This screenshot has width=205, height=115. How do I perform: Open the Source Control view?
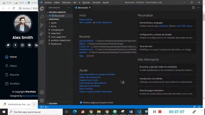[42, 25]
